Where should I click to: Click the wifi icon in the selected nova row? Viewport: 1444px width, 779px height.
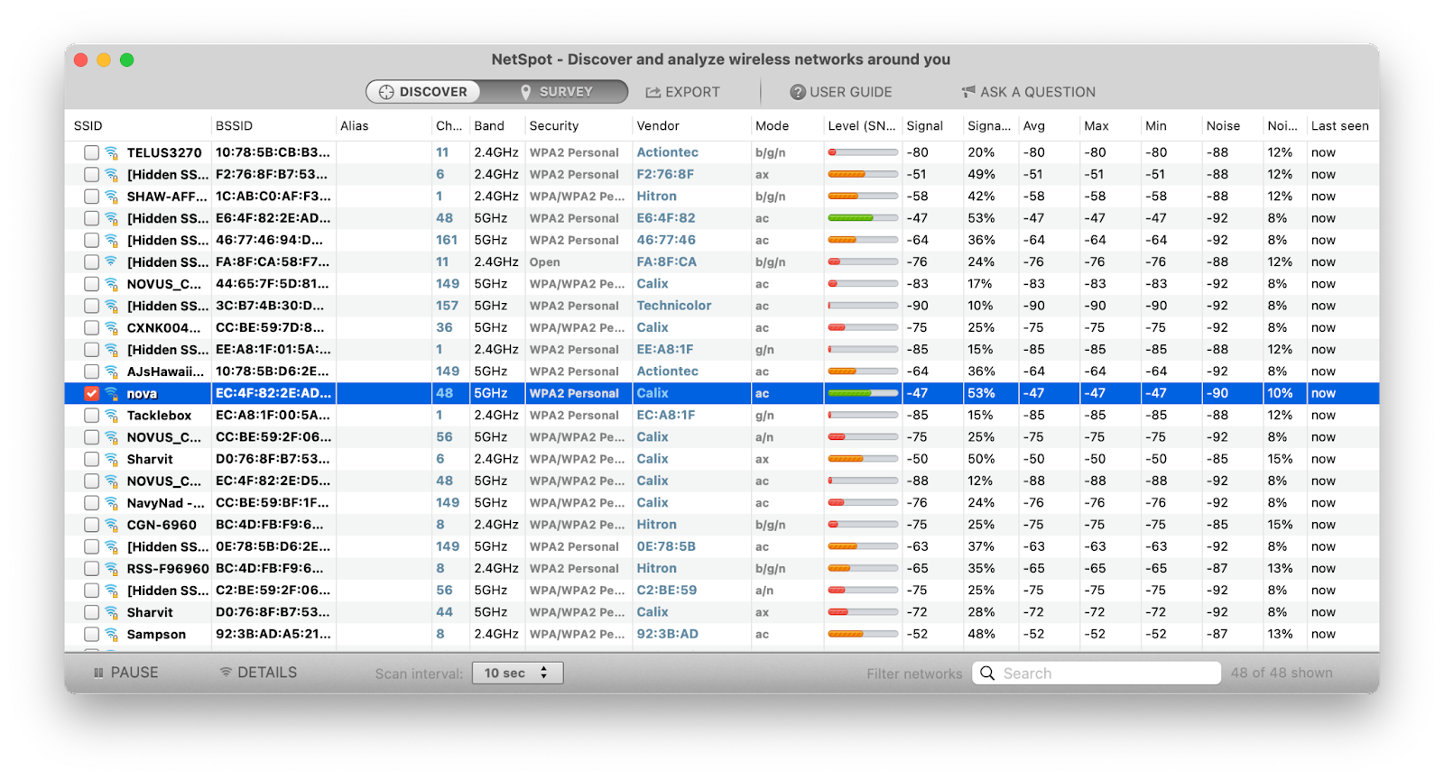click(x=111, y=394)
